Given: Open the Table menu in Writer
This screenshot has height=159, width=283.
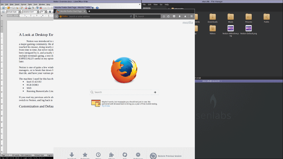Looking at the screenshot, I should click(x=30, y=4).
